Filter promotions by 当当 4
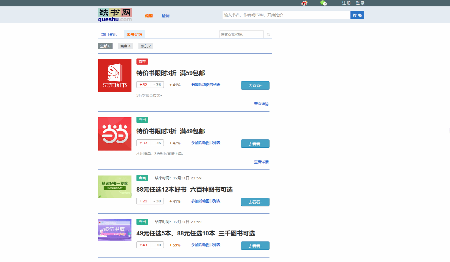450x262 pixels. [125, 46]
